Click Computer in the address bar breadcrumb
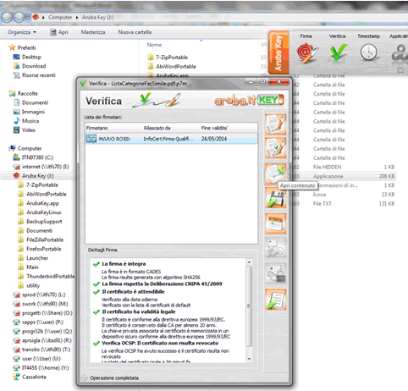Viewport: 408px width, 391px height. pos(60,18)
